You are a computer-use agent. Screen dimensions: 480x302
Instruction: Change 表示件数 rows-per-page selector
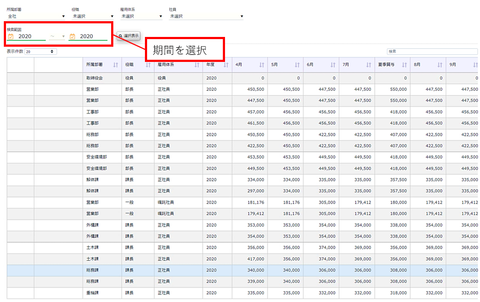pos(41,52)
